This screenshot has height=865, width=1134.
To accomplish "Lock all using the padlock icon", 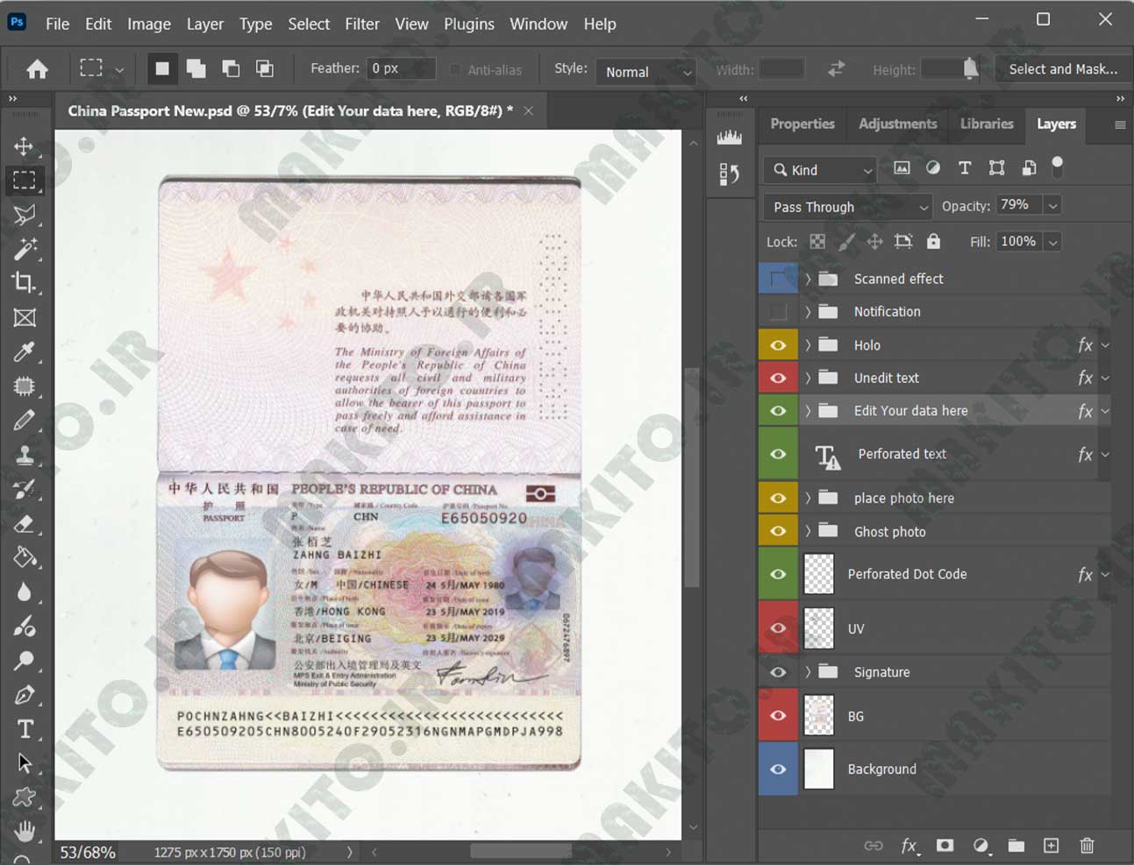I will 933,241.
